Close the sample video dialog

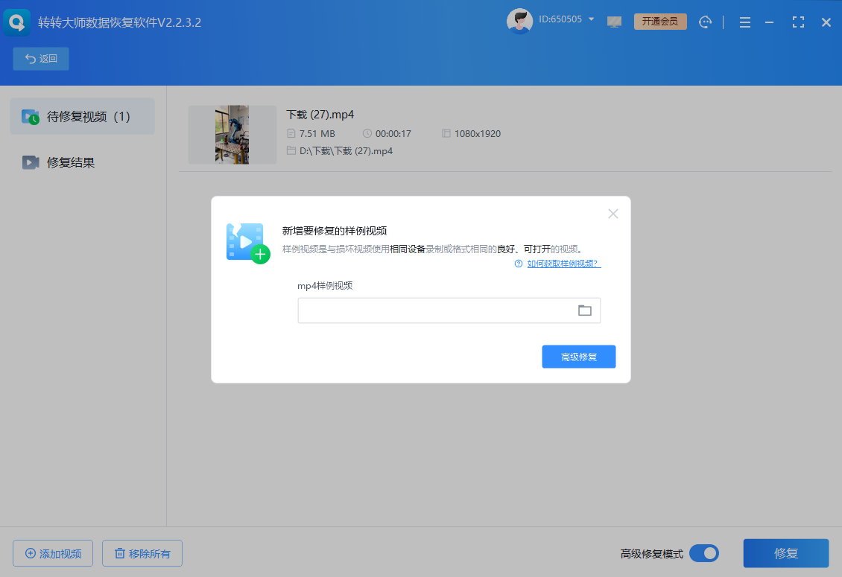(x=612, y=214)
